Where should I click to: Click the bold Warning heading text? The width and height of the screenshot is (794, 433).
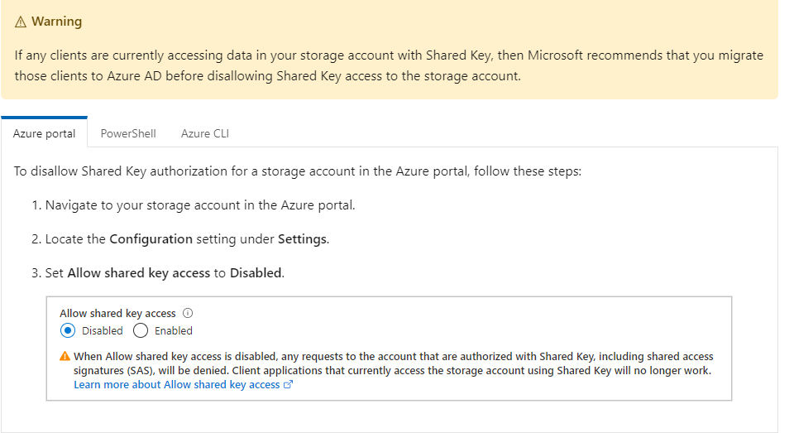coord(56,22)
